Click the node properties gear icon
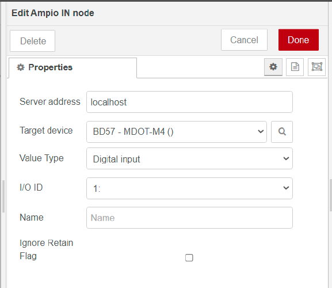Screen dimensions: 332x288 point(273,67)
